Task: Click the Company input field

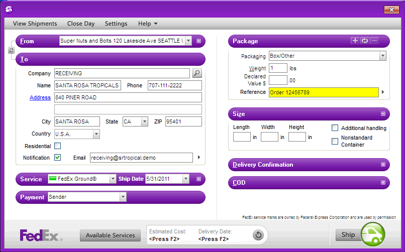Action: (122, 73)
